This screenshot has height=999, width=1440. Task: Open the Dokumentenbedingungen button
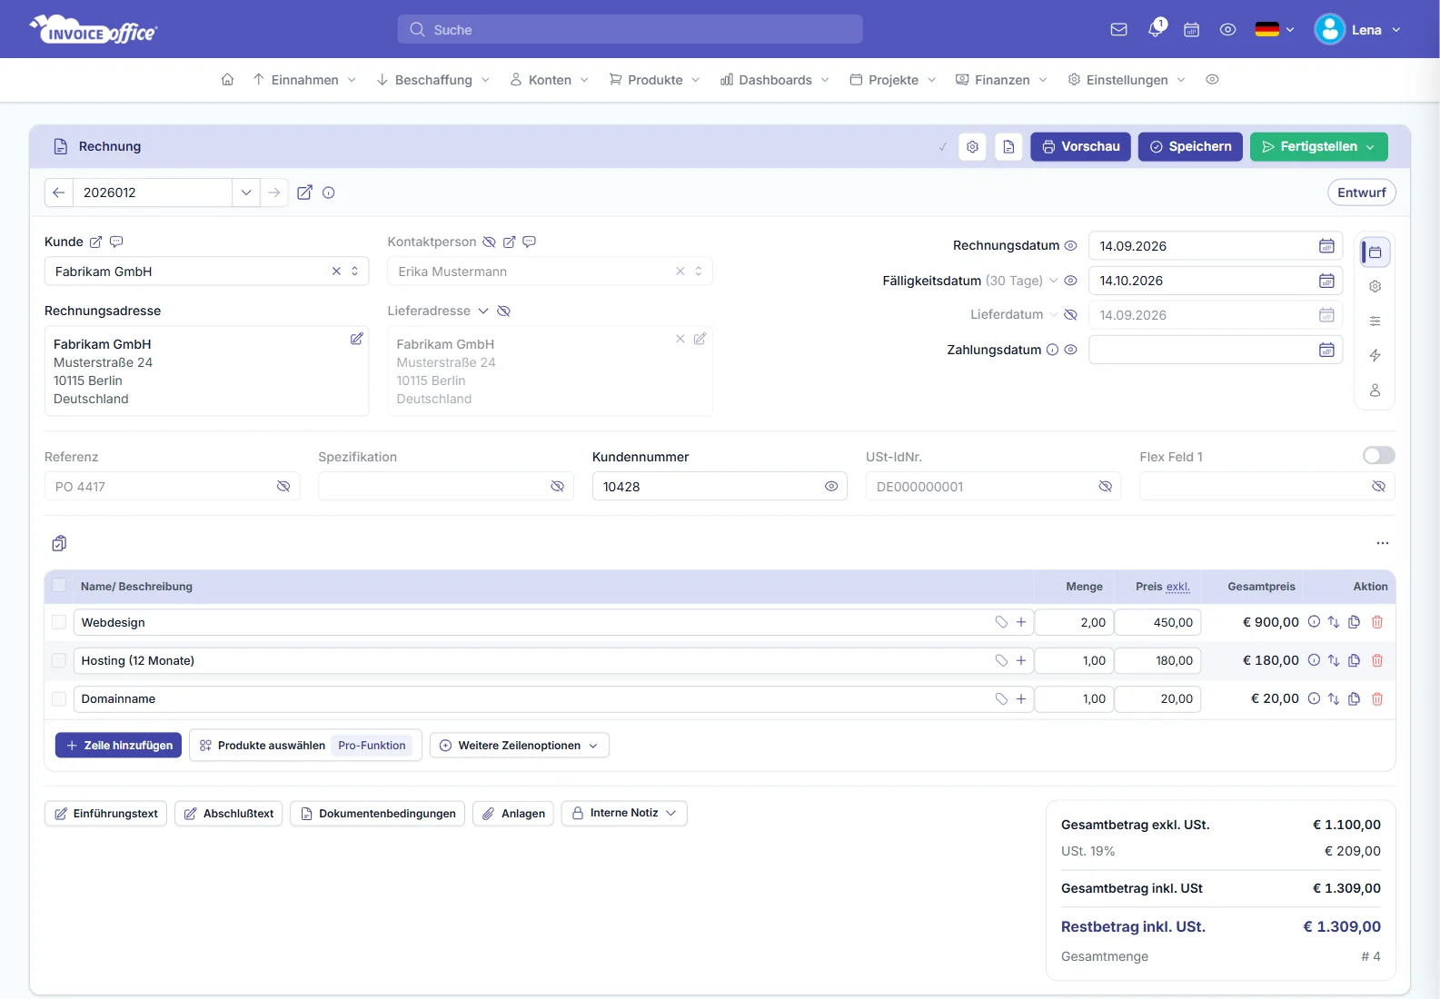(x=377, y=814)
